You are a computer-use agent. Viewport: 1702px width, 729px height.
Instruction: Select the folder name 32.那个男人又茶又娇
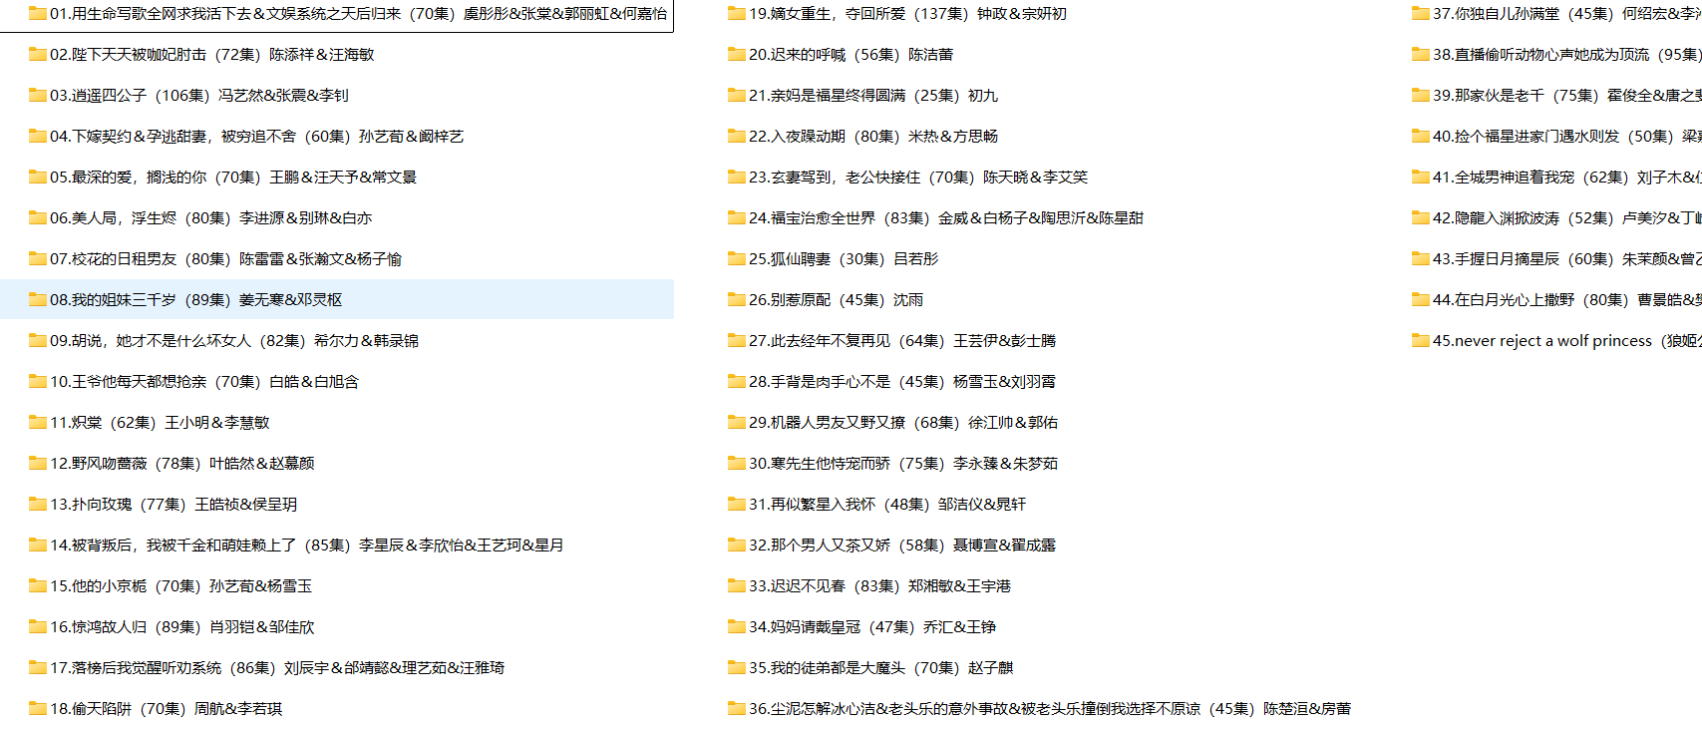(x=820, y=545)
